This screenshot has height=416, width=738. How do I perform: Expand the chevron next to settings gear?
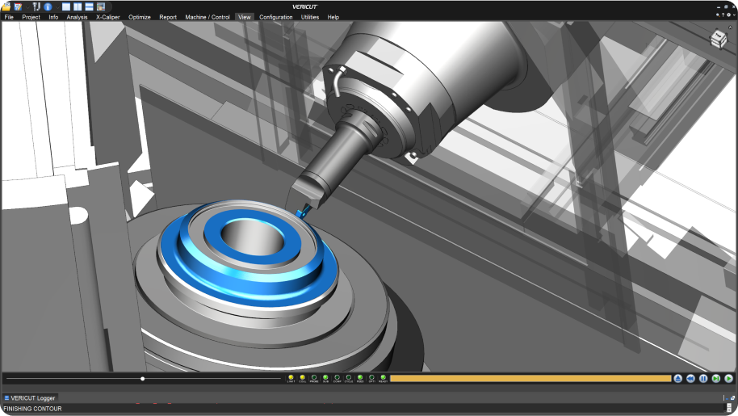(734, 15)
